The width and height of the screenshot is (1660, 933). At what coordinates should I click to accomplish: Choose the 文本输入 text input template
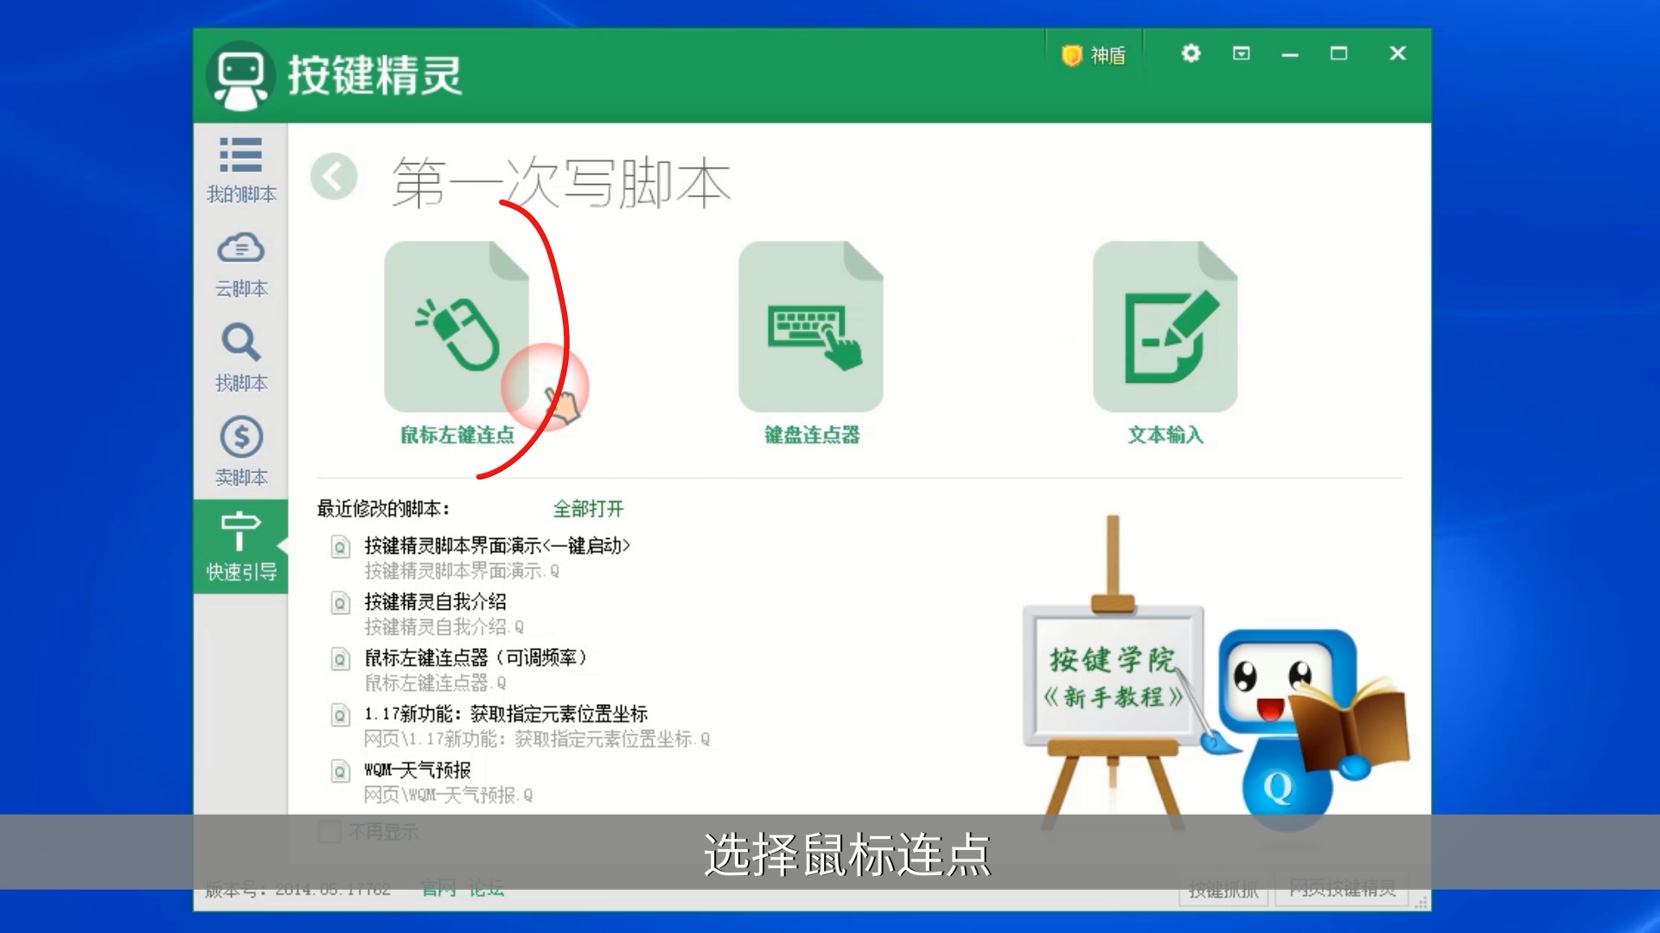1165,344
